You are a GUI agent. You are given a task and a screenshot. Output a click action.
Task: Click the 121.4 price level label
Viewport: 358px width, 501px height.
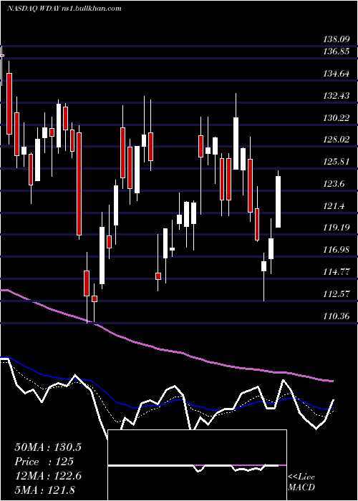[334, 206]
